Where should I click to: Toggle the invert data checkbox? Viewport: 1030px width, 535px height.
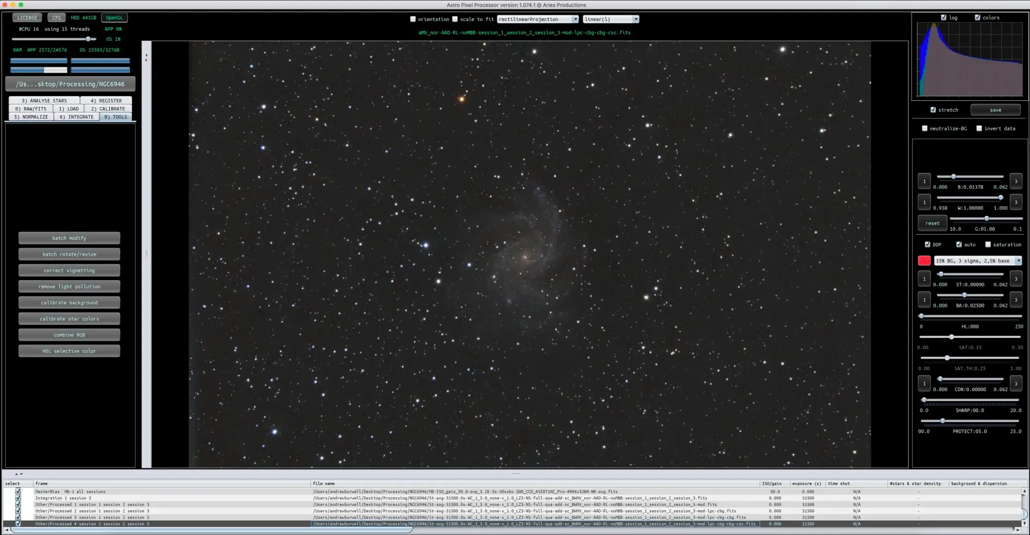(979, 129)
